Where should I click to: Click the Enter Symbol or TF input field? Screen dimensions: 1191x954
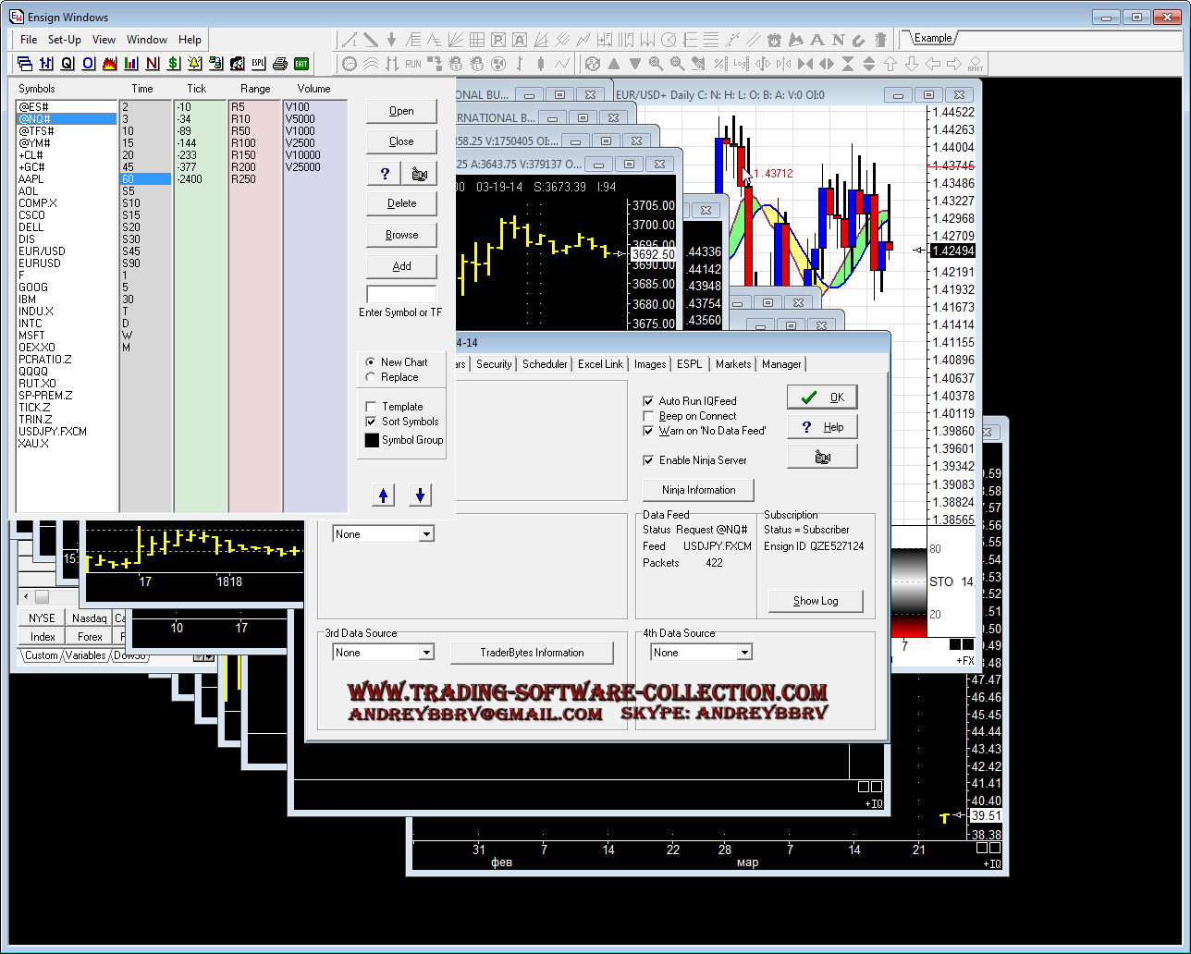[401, 294]
